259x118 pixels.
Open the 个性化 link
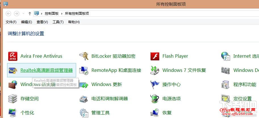pos(27,113)
